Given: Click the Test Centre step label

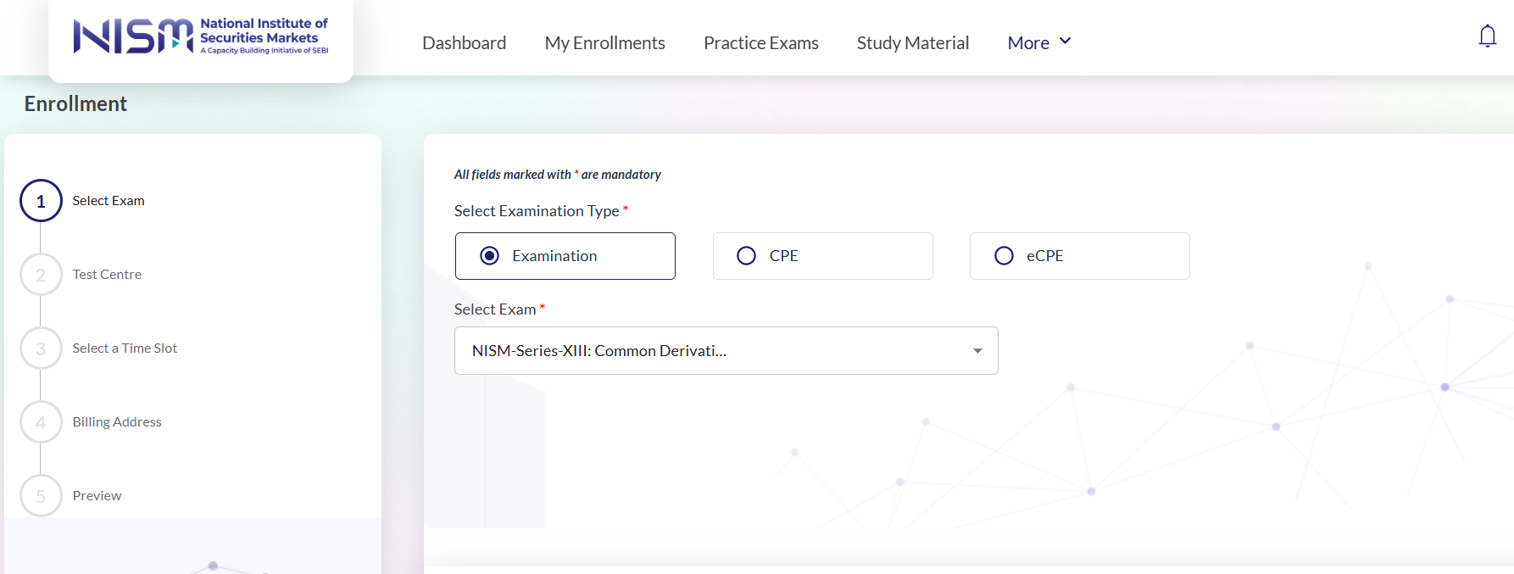Looking at the screenshot, I should click(x=107, y=275).
